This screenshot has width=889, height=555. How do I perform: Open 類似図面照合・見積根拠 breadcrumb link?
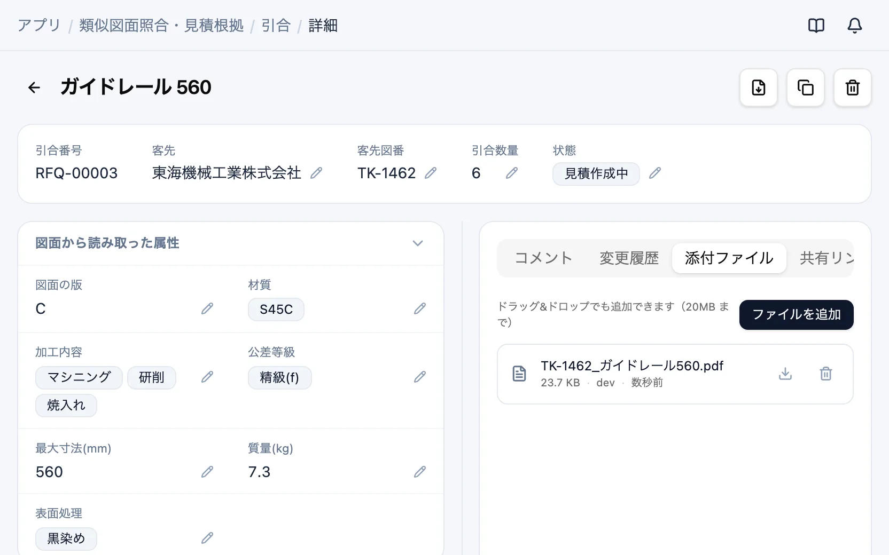(161, 26)
